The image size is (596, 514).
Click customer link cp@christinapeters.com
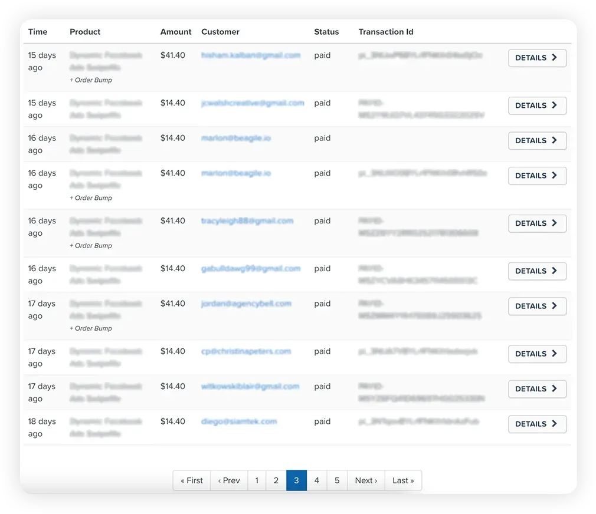click(246, 351)
